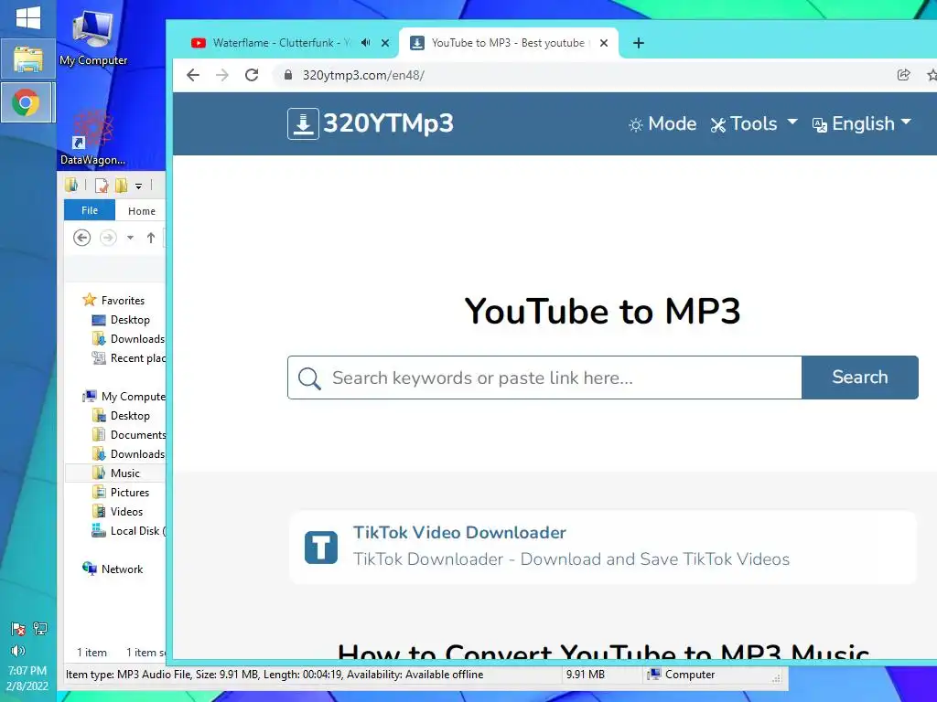Click the volume speaker tray icon
Screen dimensions: 937x702
point(18,651)
